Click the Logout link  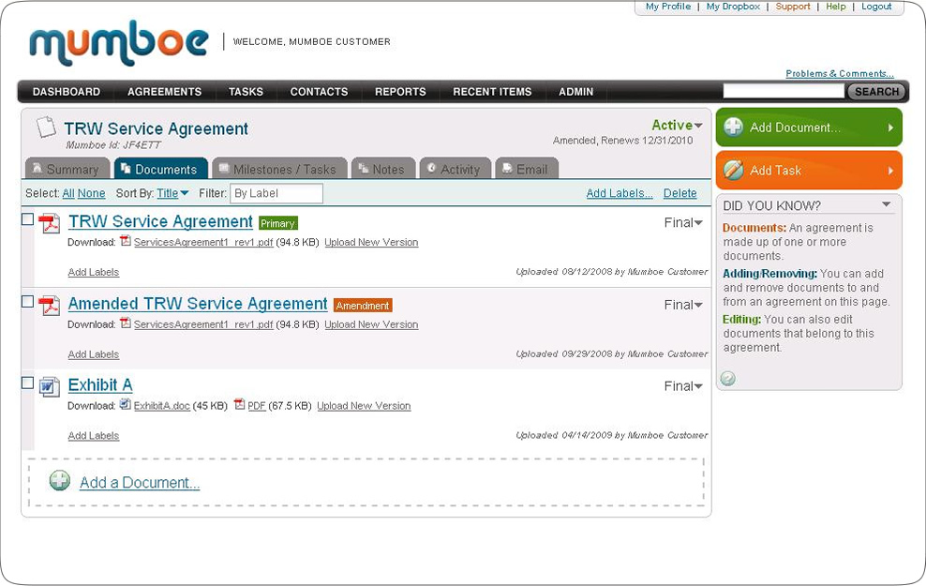[x=876, y=6]
